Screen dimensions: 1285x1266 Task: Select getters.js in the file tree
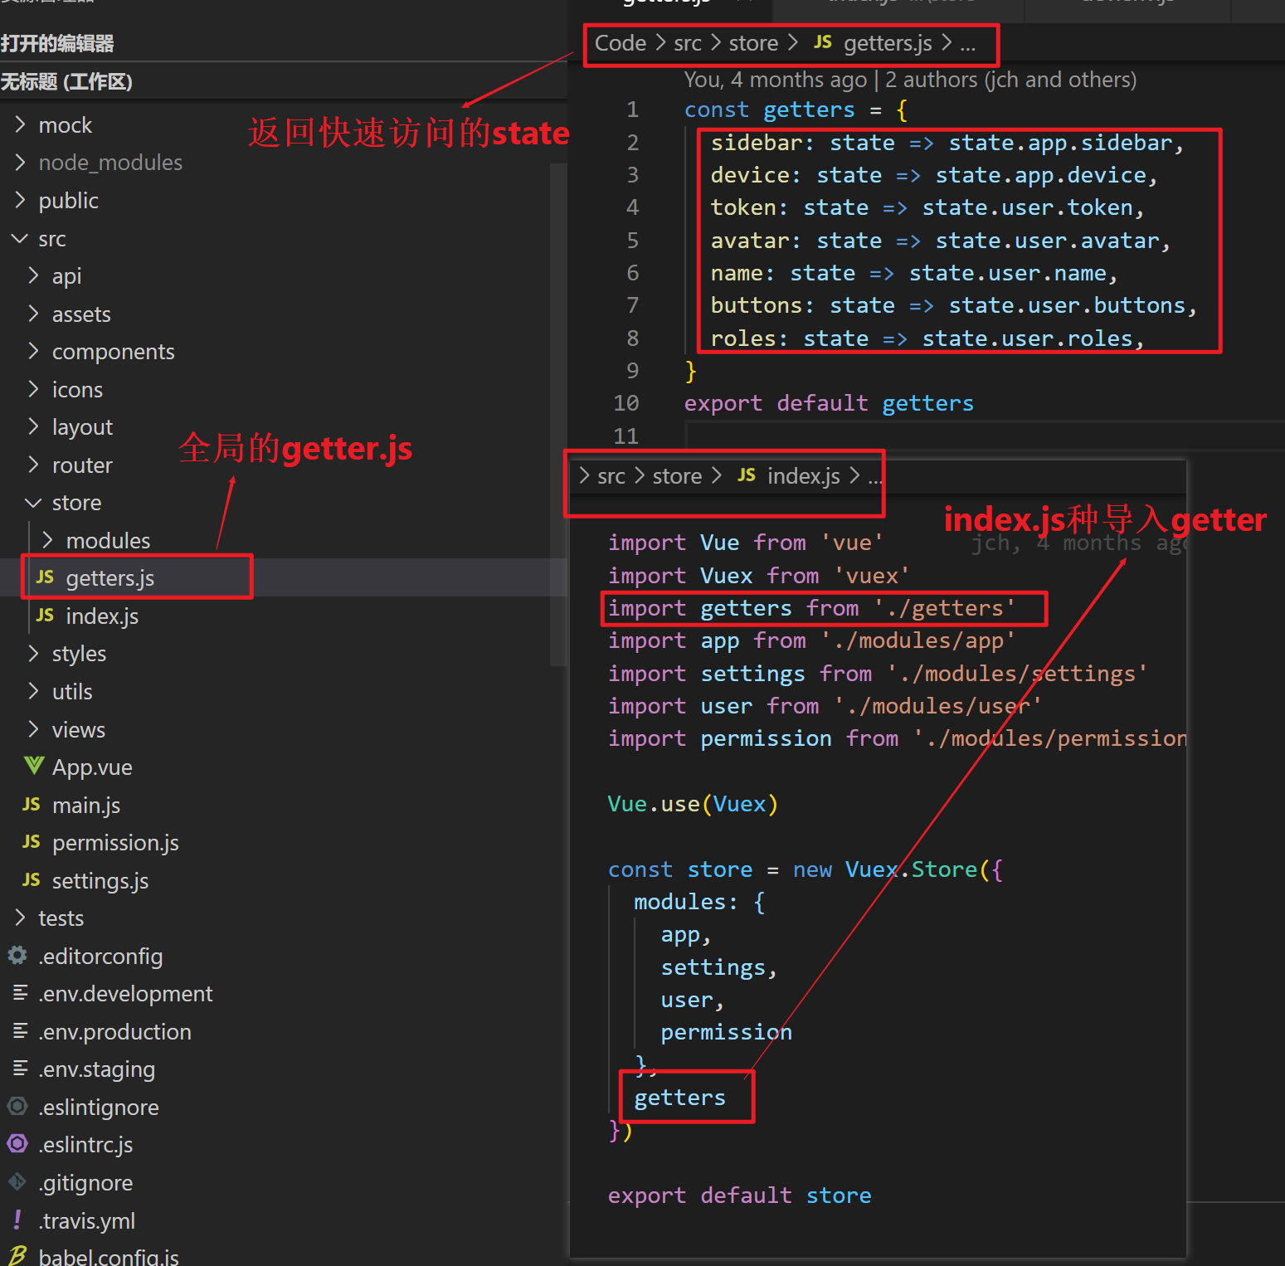[110, 577]
